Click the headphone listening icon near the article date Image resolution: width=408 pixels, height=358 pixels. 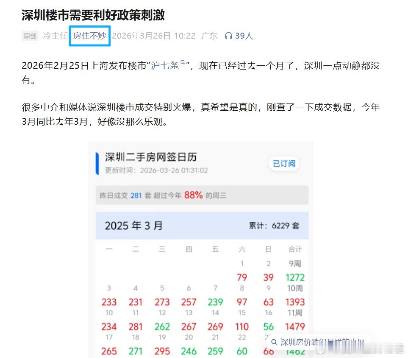tap(229, 36)
